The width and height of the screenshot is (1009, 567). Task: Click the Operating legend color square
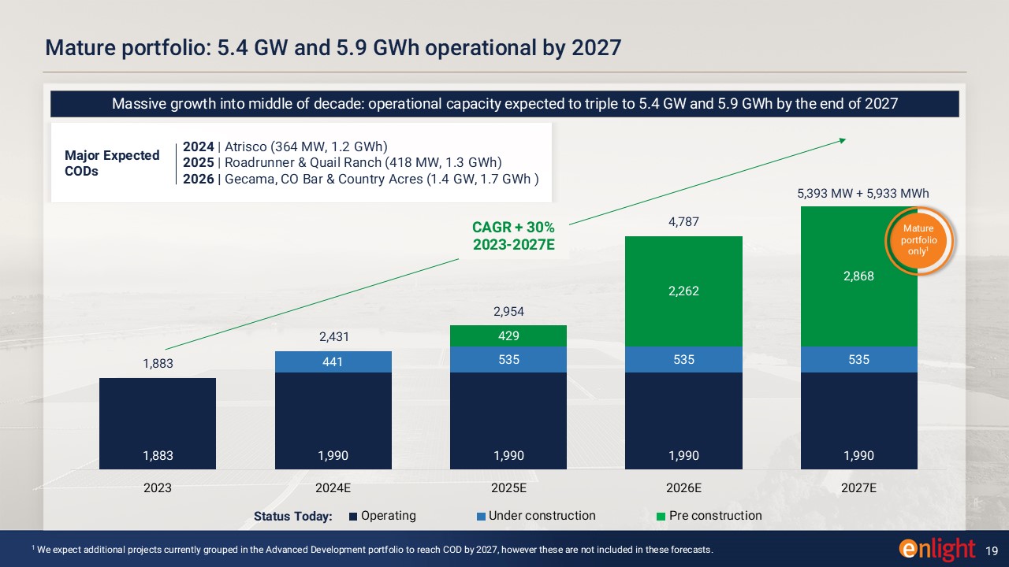[354, 517]
